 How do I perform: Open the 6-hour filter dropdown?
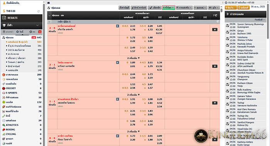pyautogui.click(x=169, y=8)
